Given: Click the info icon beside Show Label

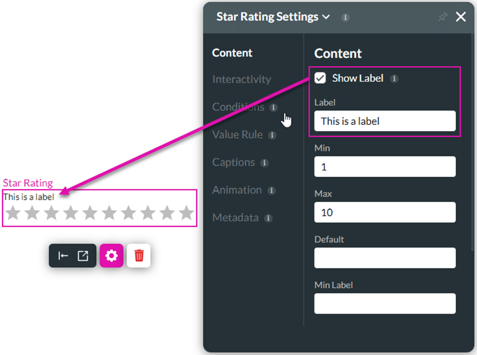Looking at the screenshot, I should tap(394, 79).
